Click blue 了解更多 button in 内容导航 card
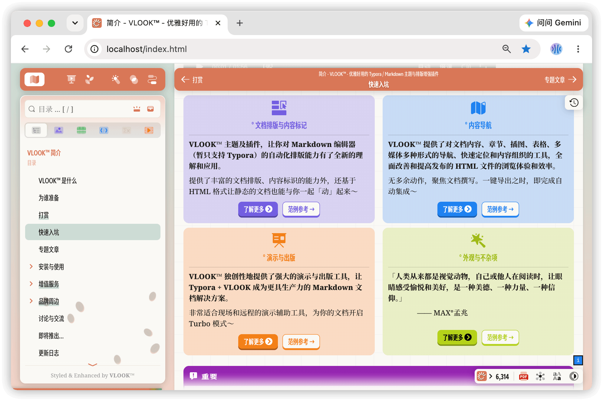603x401 pixels. click(457, 209)
